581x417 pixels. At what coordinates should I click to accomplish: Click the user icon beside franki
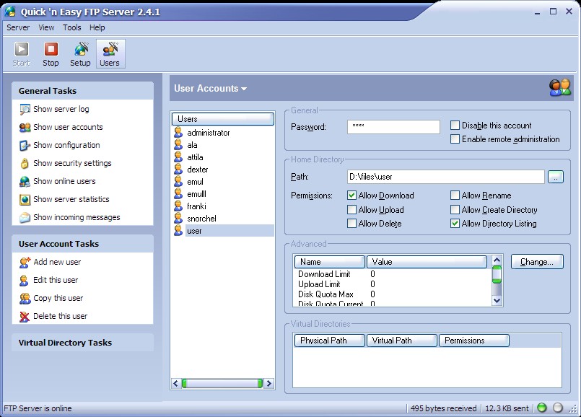(178, 206)
